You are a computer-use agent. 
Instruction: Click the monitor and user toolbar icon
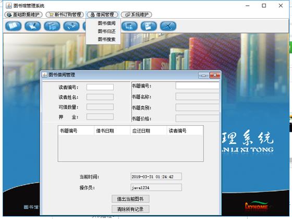click(x=130, y=26)
